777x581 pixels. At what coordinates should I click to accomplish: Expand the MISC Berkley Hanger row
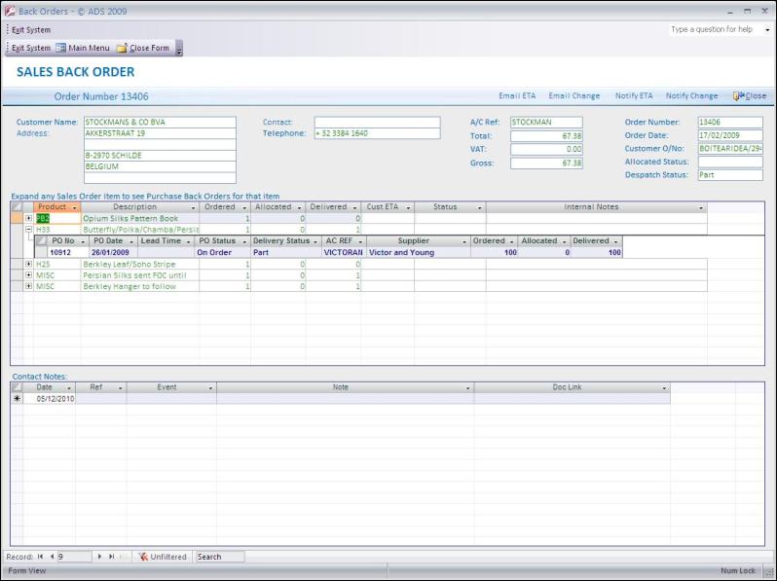pyautogui.click(x=29, y=286)
